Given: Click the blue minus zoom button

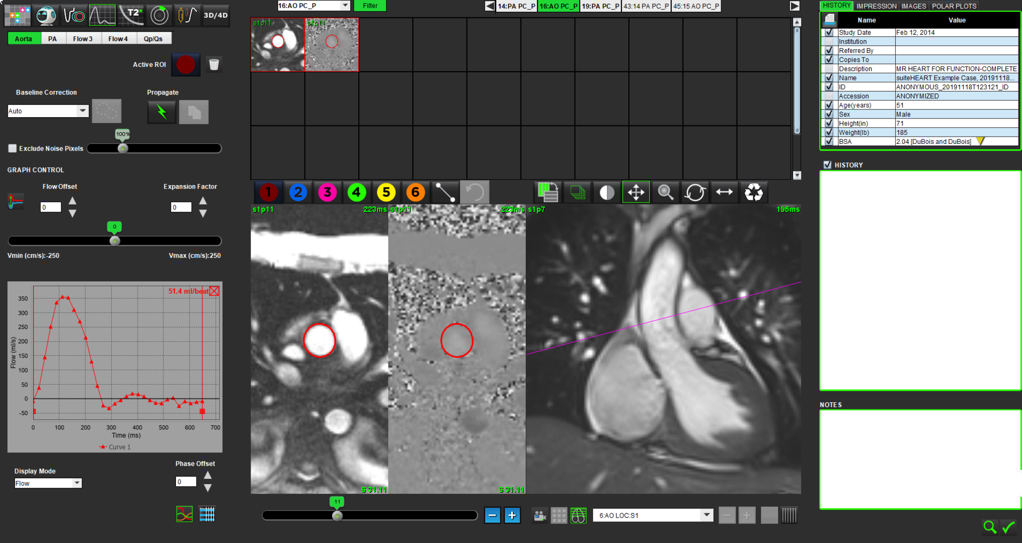Looking at the screenshot, I should pyautogui.click(x=492, y=515).
